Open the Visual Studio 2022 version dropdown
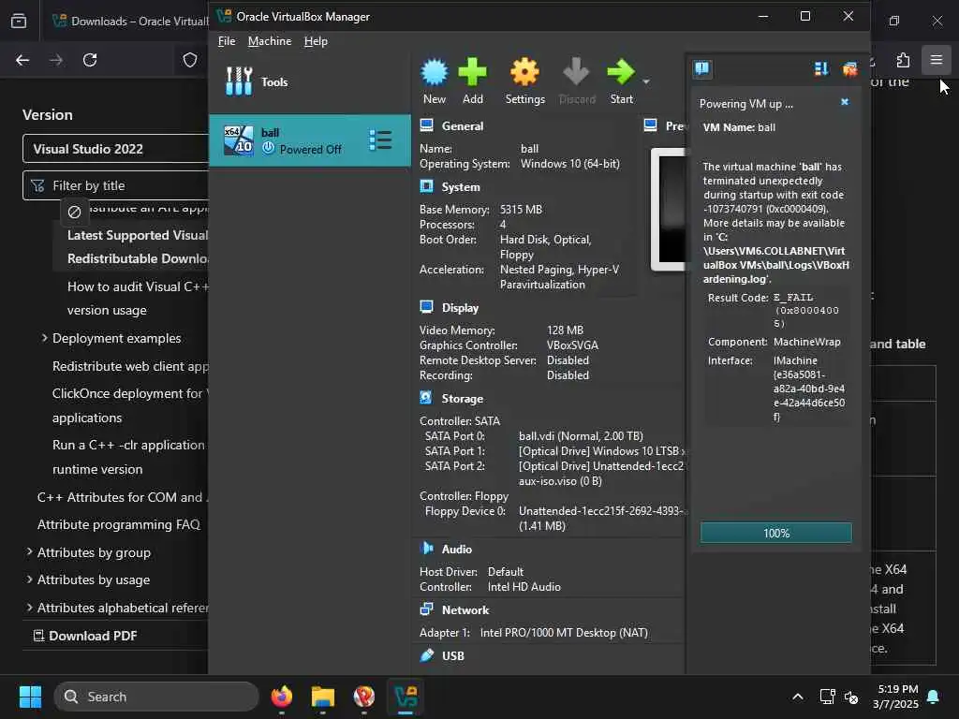959x719 pixels. coord(115,149)
